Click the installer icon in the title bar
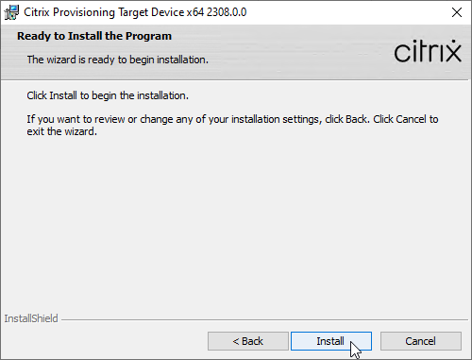The width and height of the screenshot is (472, 360). click(11, 12)
